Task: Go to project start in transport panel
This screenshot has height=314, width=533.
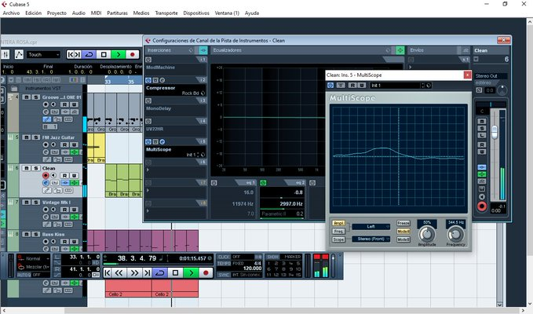Action: pyautogui.click(x=108, y=273)
